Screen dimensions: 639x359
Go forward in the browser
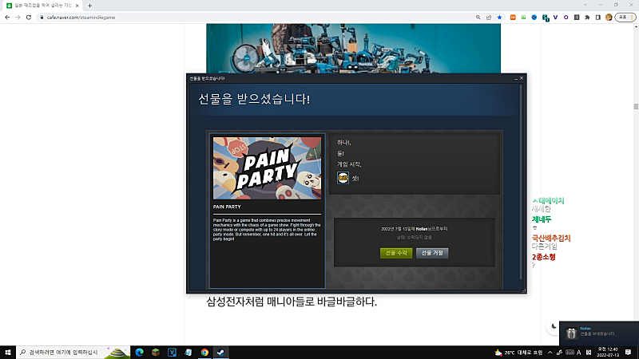pos(18,18)
